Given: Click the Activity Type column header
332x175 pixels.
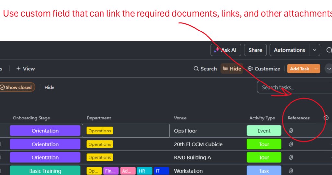Looking at the screenshot, I should pyautogui.click(x=262, y=118).
